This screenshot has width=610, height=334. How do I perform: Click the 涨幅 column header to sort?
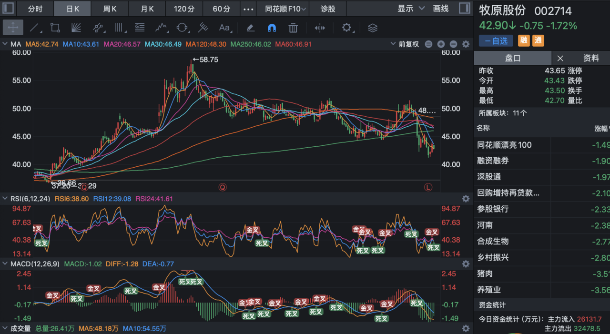[601, 128]
